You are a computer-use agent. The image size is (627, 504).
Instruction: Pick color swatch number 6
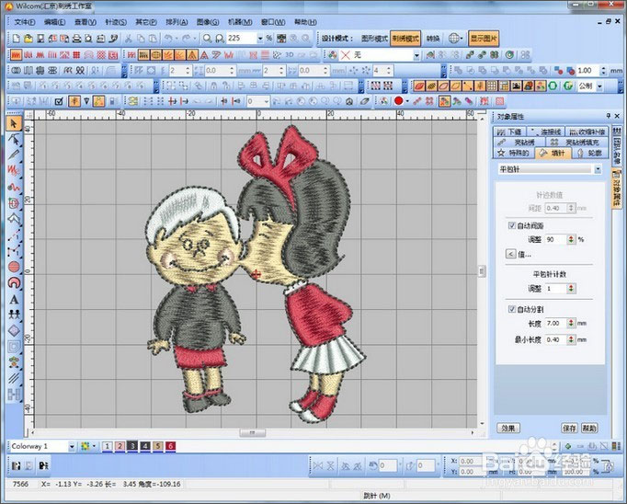(x=171, y=446)
